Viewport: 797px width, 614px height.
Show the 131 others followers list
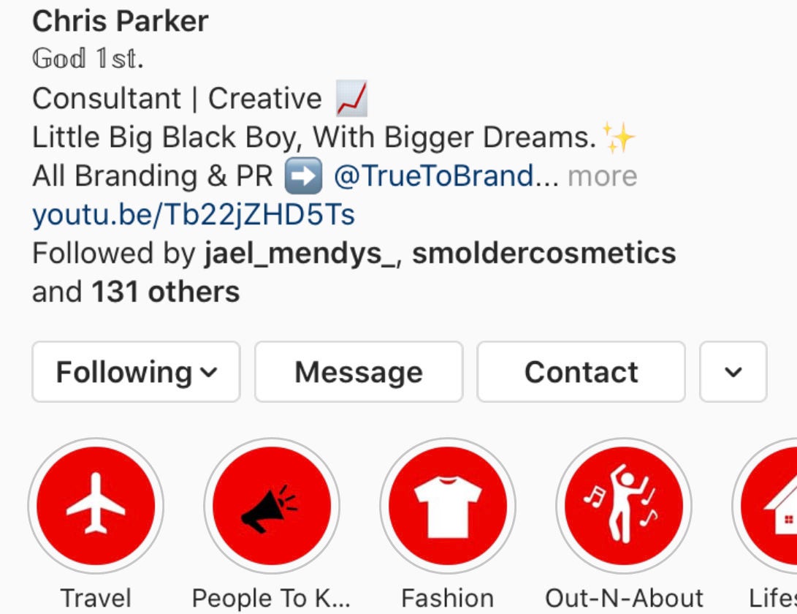(x=165, y=292)
